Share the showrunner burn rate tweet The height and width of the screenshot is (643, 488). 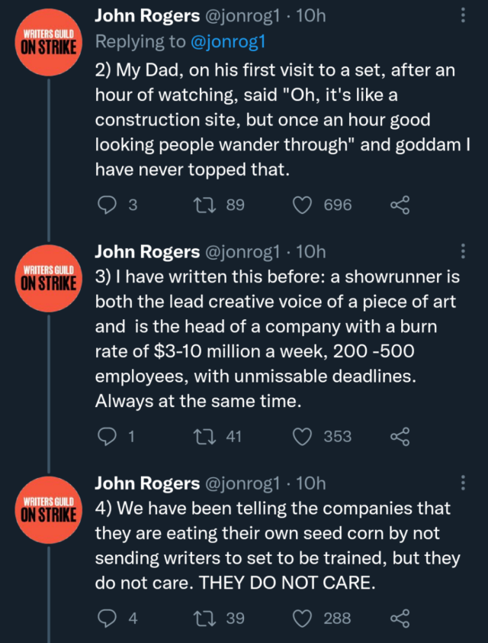pos(400,436)
